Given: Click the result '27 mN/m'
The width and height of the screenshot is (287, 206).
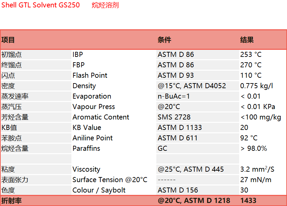Looking at the screenshot, I should (256, 180).
